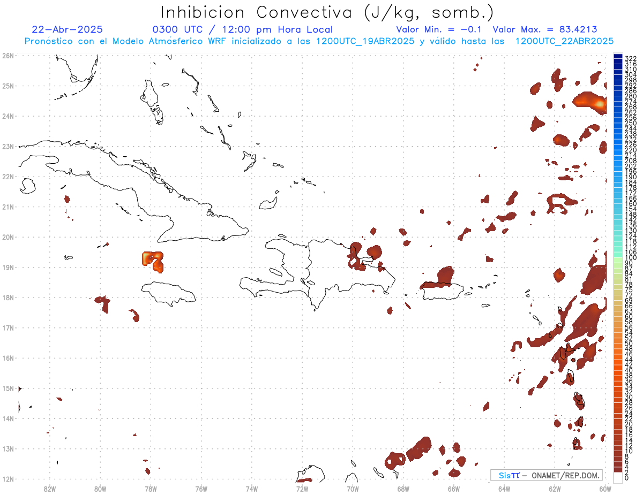
Task: Click the "64W" longitude label
Action: (504, 489)
